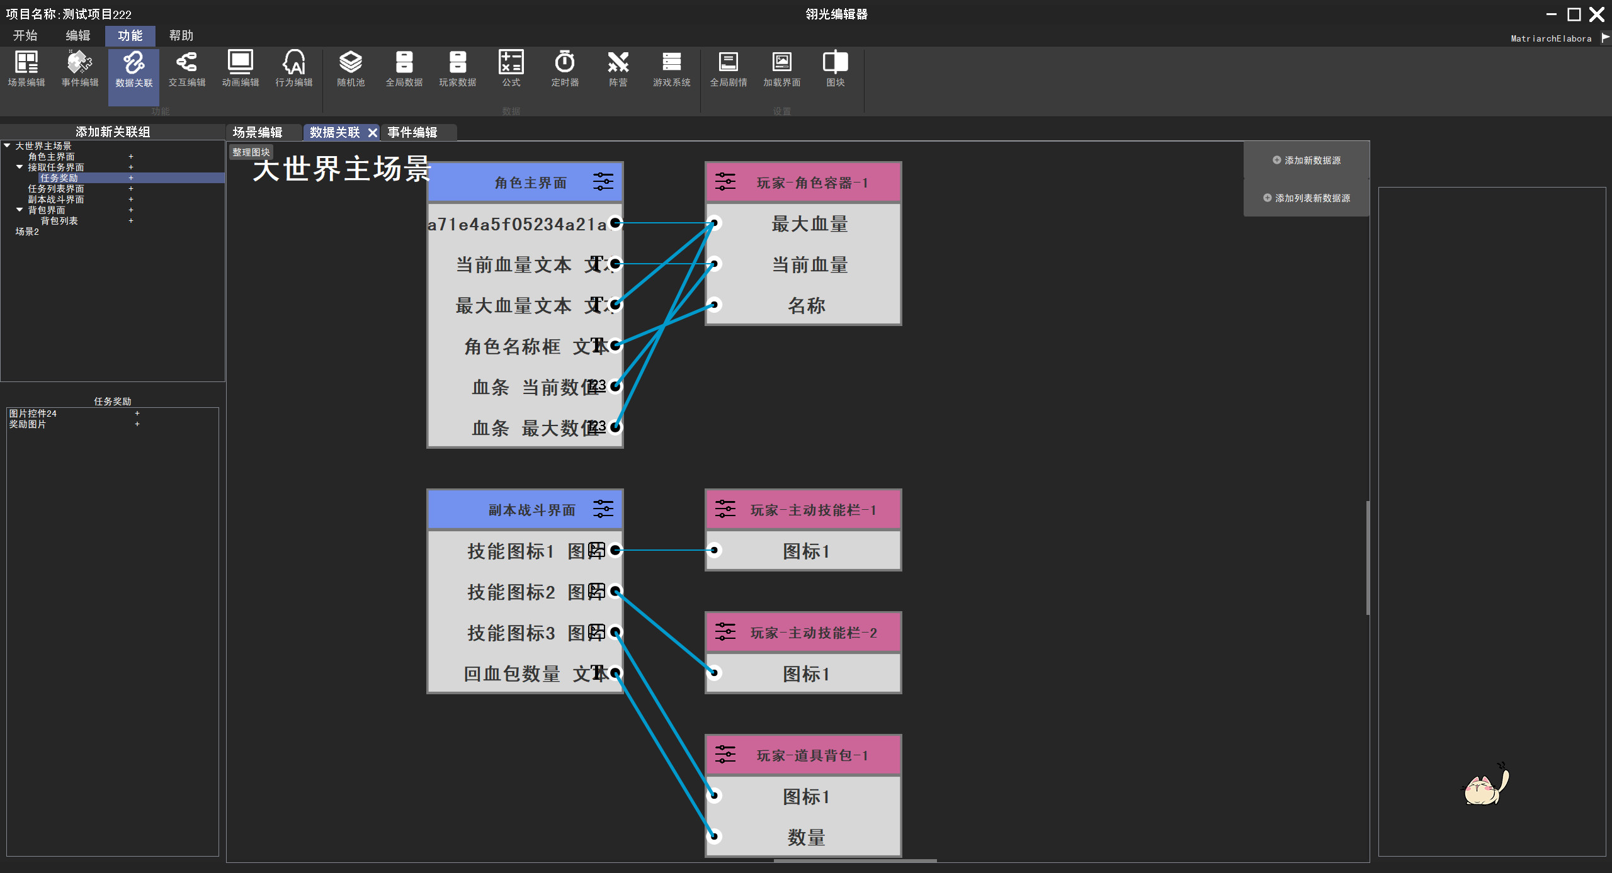The image size is (1612, 873).
Task: Select the 场景2 tree item
Action: click(x=27, y=231)
